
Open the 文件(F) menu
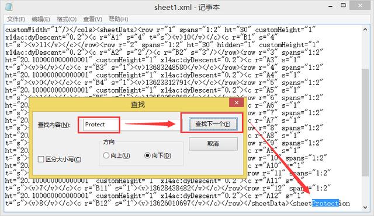[x=16, y=19]
